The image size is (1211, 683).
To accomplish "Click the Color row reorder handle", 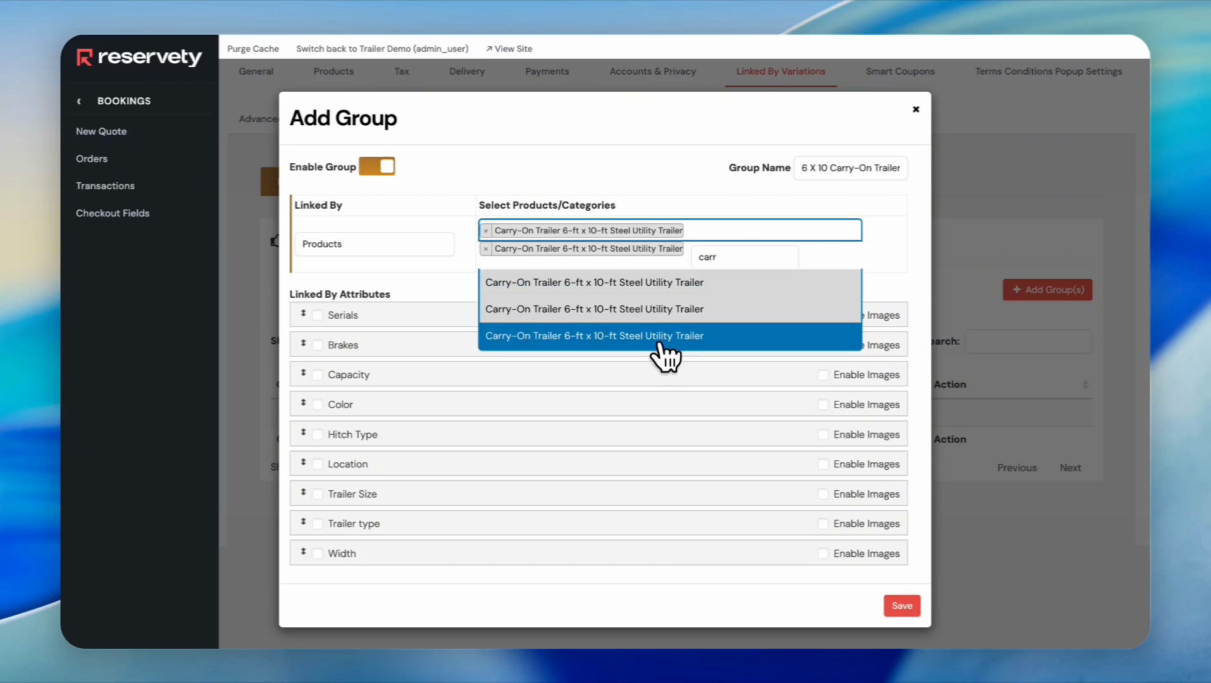I will (x=303, y=402).
